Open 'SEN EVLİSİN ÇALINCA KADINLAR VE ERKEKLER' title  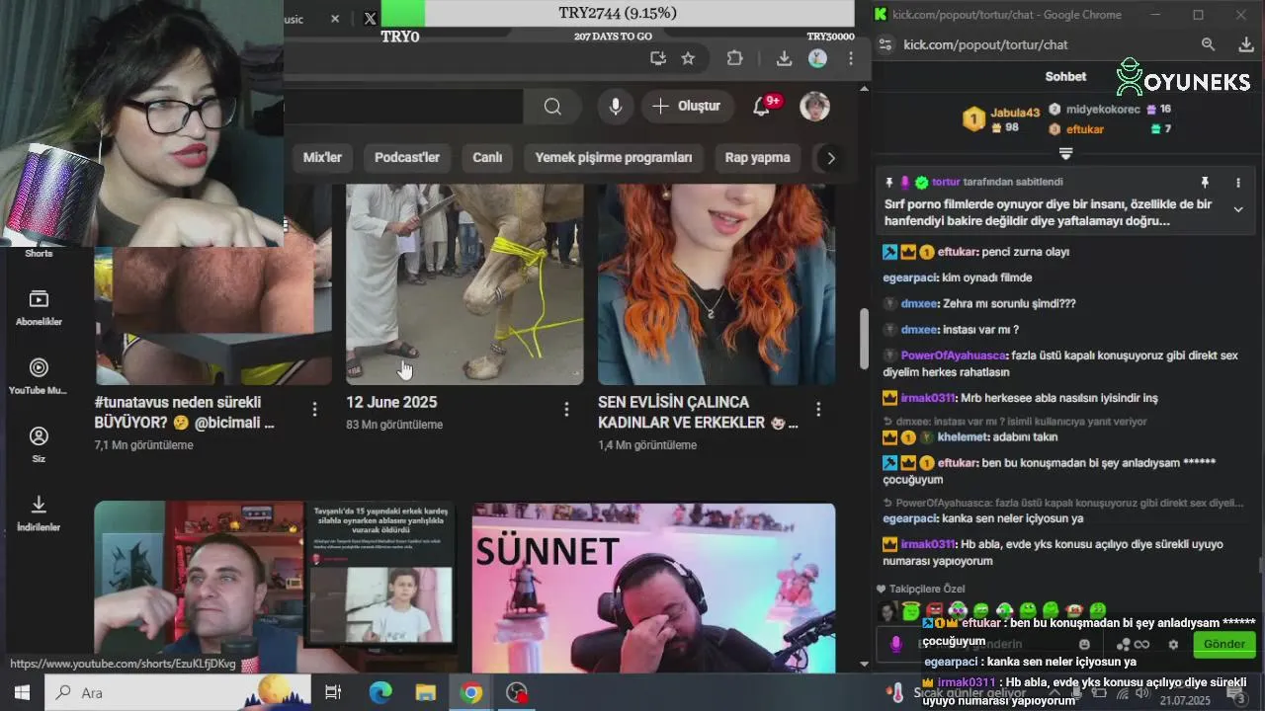click(698, 413)
